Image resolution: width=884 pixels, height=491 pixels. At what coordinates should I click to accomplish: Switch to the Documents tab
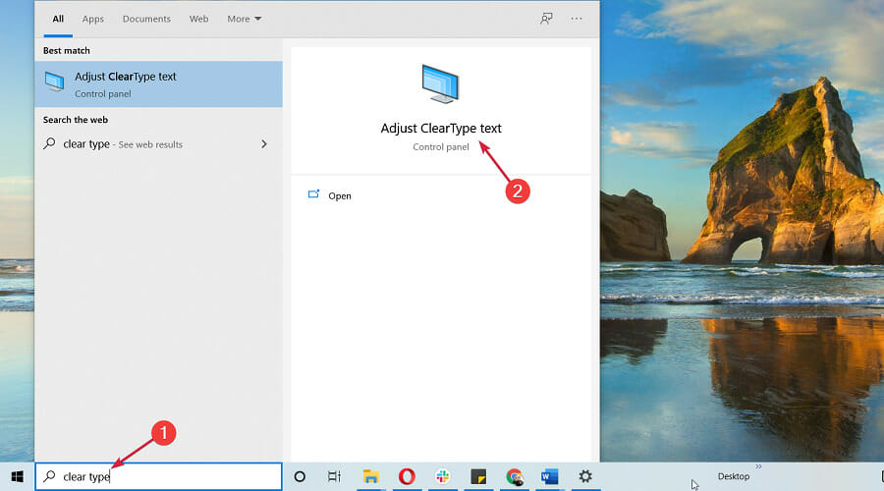(x=146, y=19)
